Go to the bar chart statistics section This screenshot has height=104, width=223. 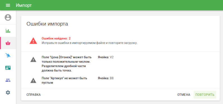tap(8, 31)
